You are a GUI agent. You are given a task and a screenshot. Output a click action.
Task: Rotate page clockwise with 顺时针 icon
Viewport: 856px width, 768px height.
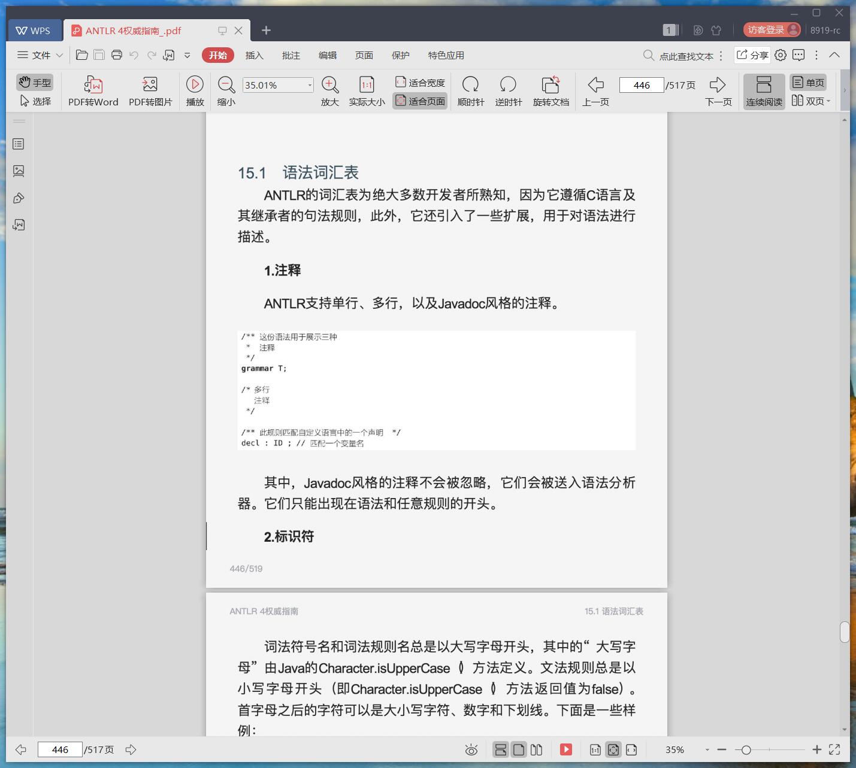click(x=471, y=90)
